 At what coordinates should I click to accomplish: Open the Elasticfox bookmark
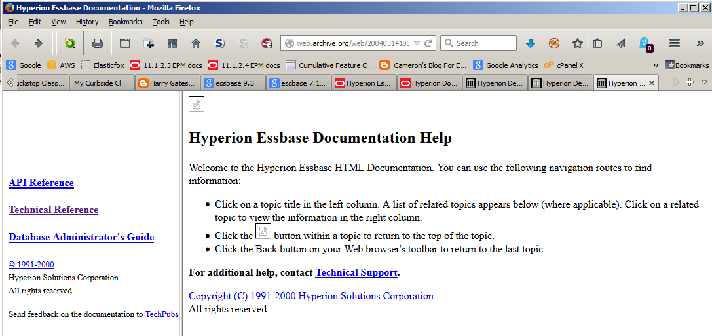(x=103, y=65)
